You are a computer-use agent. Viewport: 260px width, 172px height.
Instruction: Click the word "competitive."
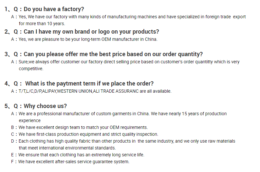pos(31,69)
